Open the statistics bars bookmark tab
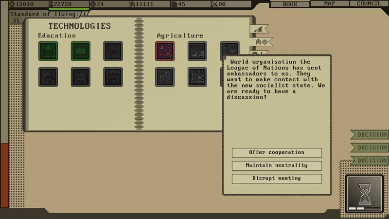This screenshot has width=389, height=219. click(x=260, y=29)
